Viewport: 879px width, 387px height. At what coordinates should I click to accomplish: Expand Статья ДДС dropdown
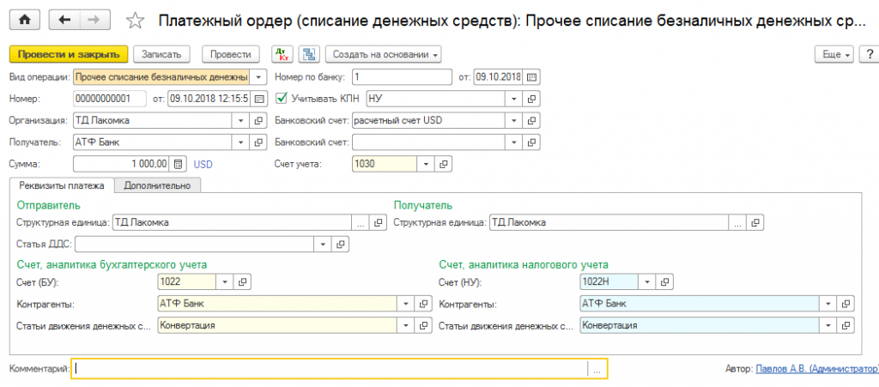pyautogui.click(x=323, y=245)
